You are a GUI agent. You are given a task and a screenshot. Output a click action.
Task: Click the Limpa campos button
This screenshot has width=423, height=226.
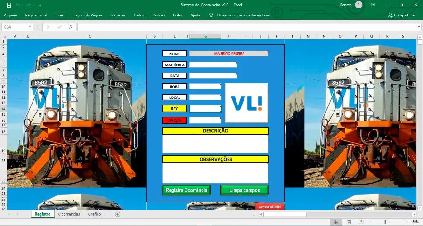point(244,190)
